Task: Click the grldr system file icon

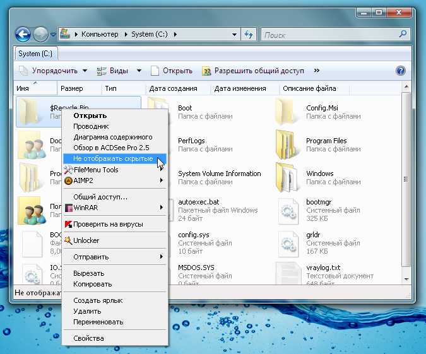Action: tap(288, 242)
